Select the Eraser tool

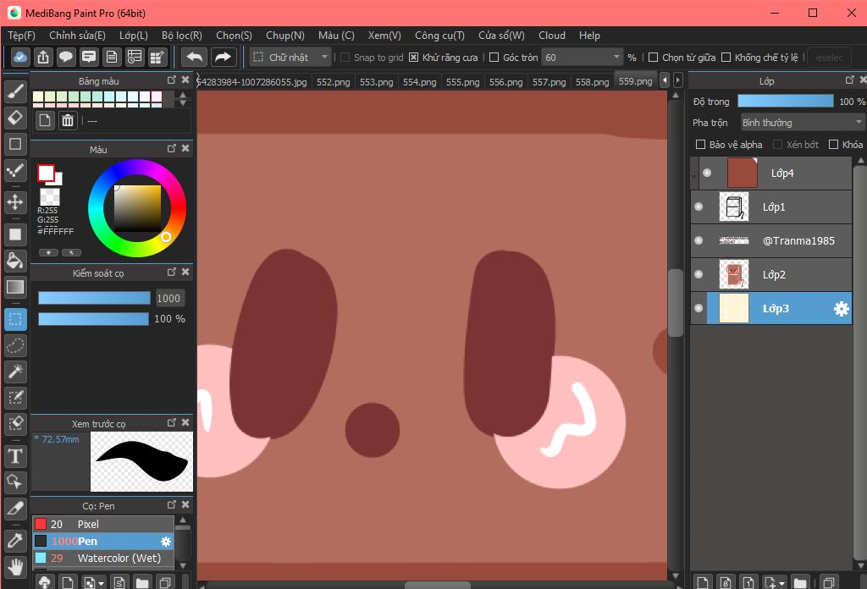pos(15,118)
